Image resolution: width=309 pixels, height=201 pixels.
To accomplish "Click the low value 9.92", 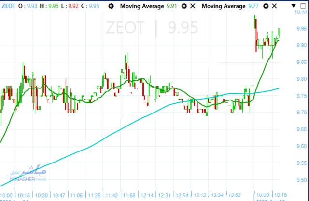I will click(73, 6).
